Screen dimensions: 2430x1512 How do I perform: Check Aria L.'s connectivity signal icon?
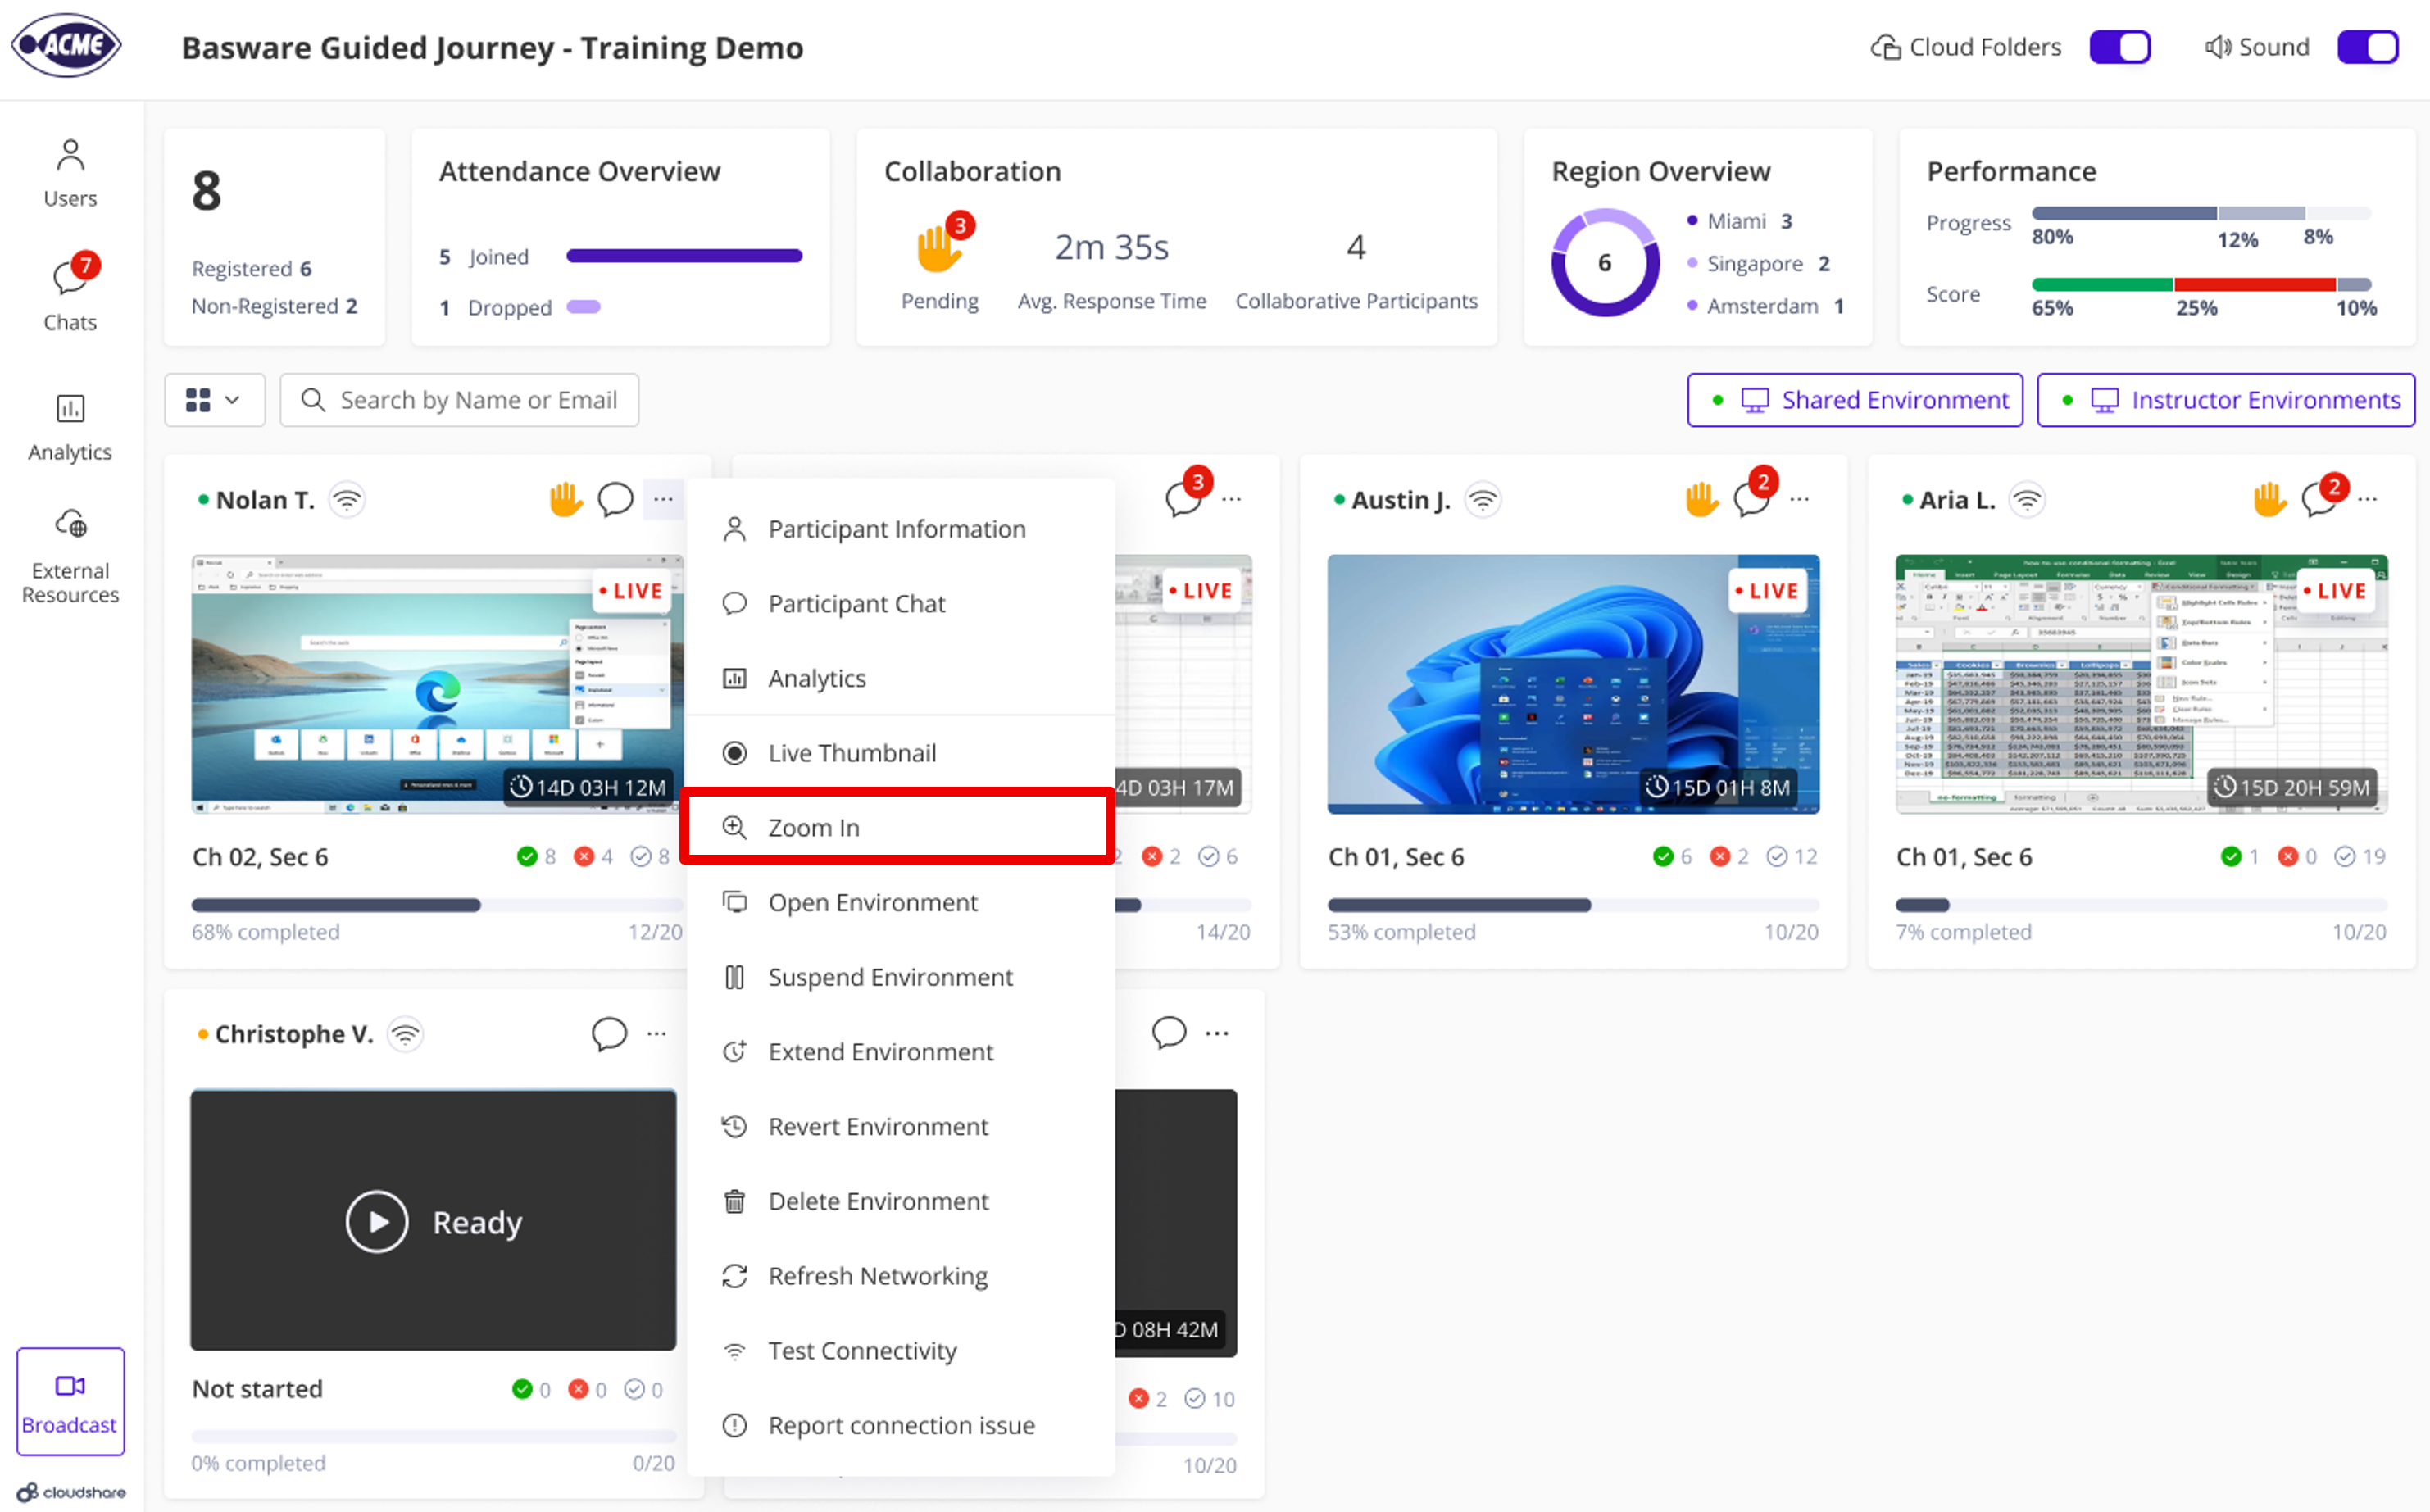tap(2027, 499)
